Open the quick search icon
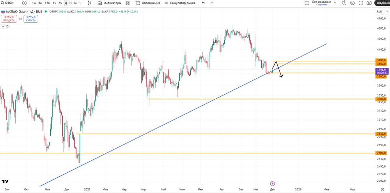 coord(344,3)
